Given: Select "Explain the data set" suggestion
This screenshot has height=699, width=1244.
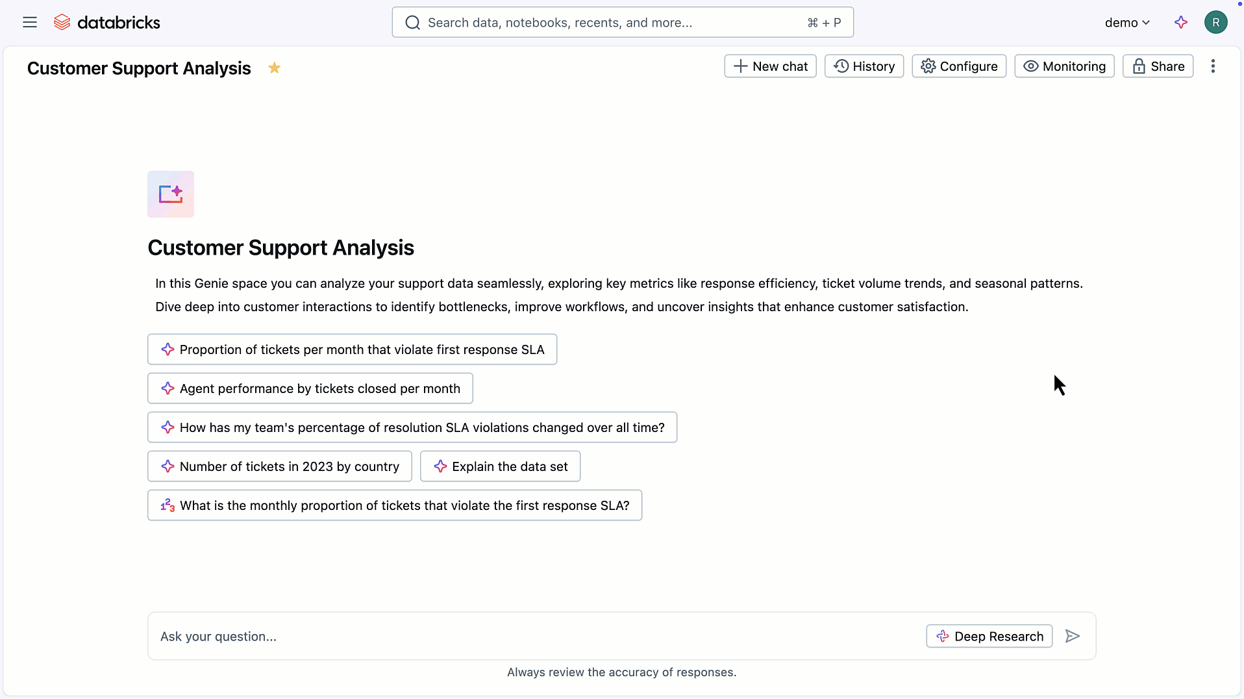Looking at the screenshot, I should click(x=500, y=466).
